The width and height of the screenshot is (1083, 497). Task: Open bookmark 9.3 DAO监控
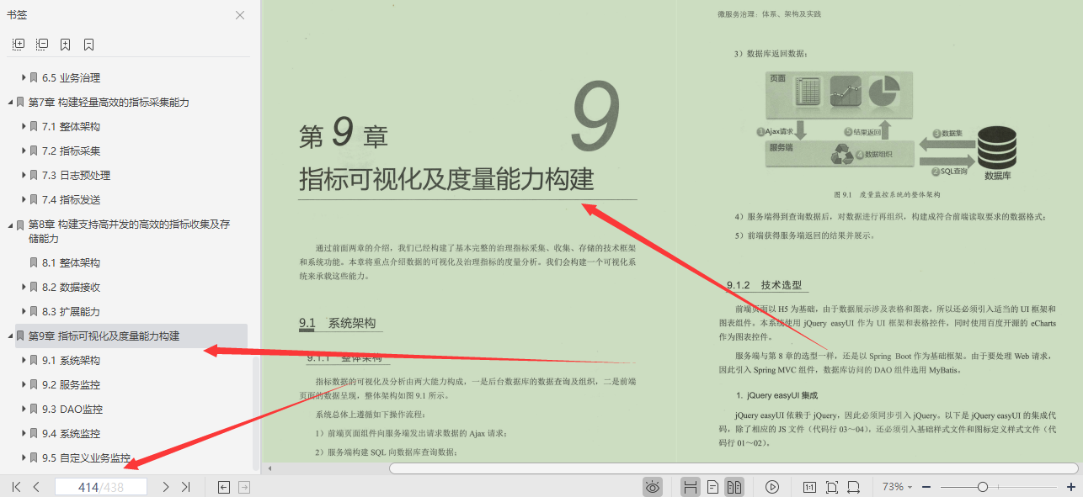pyautogui.click(x=72, y=409)
